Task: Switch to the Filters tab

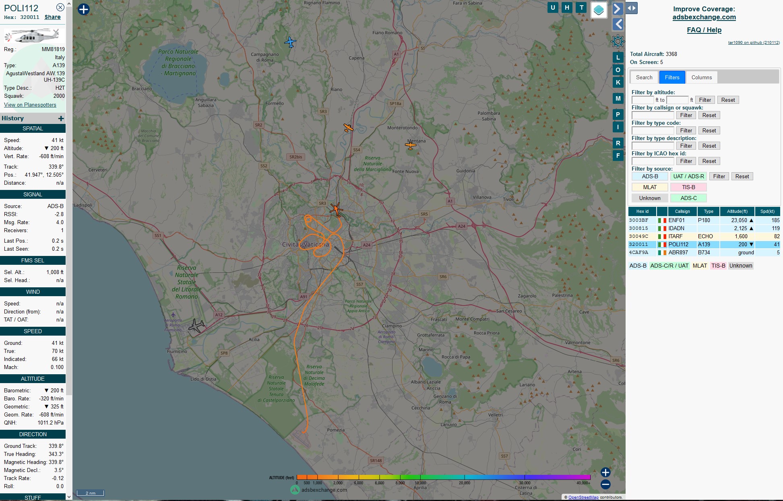Action: click(x=672, y=77)
